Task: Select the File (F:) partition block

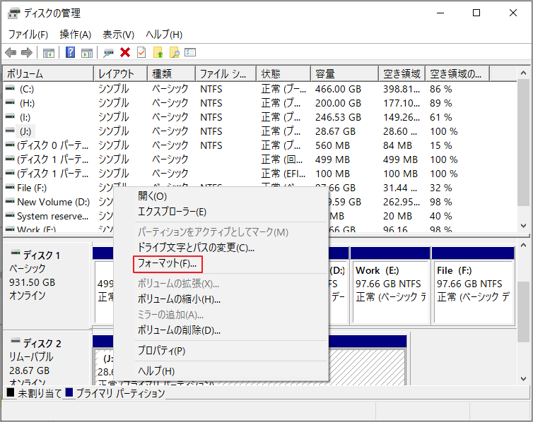Action: coord(473,286)
